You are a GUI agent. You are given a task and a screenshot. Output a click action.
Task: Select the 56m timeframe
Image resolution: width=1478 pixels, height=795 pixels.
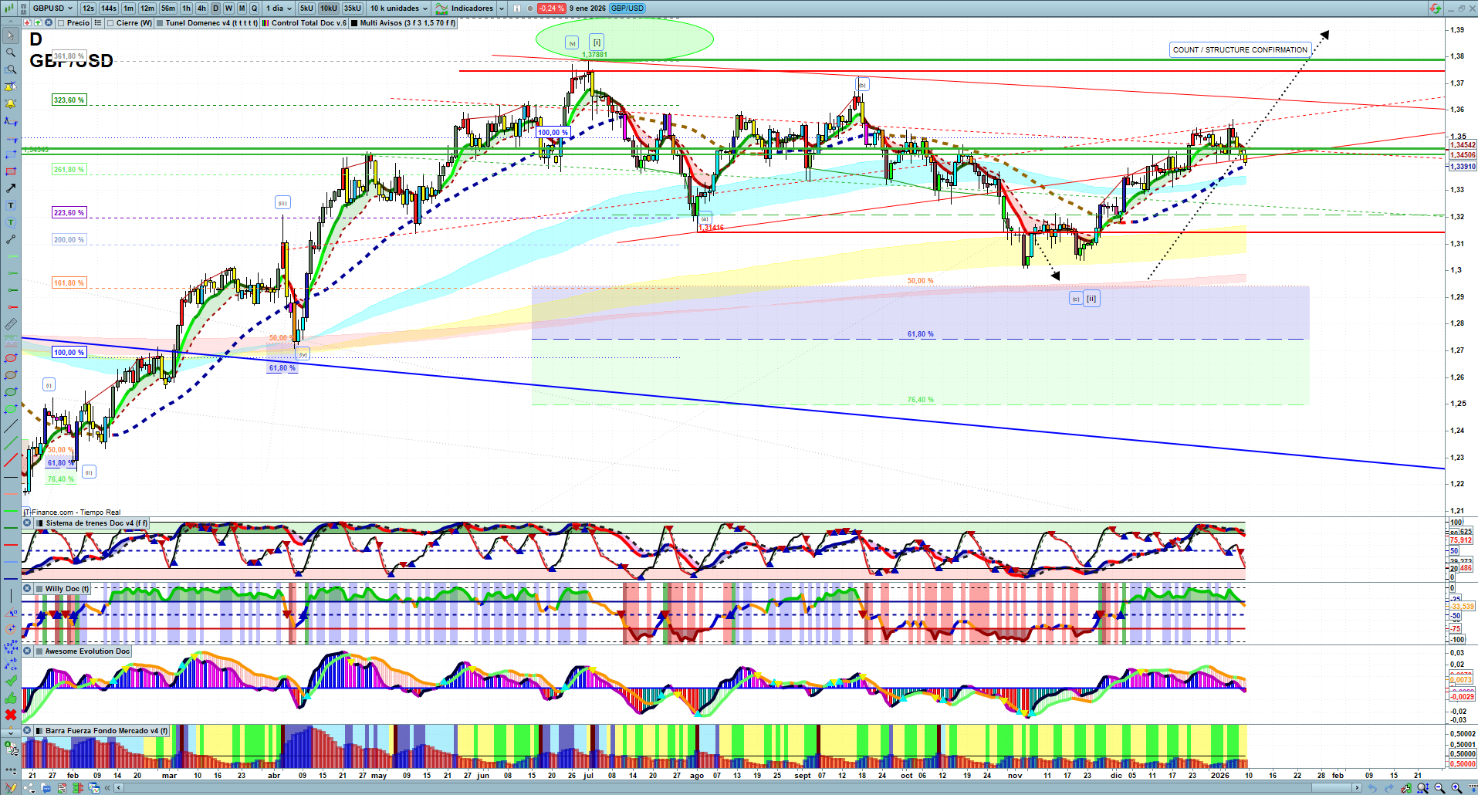click(x=168, y=8)
